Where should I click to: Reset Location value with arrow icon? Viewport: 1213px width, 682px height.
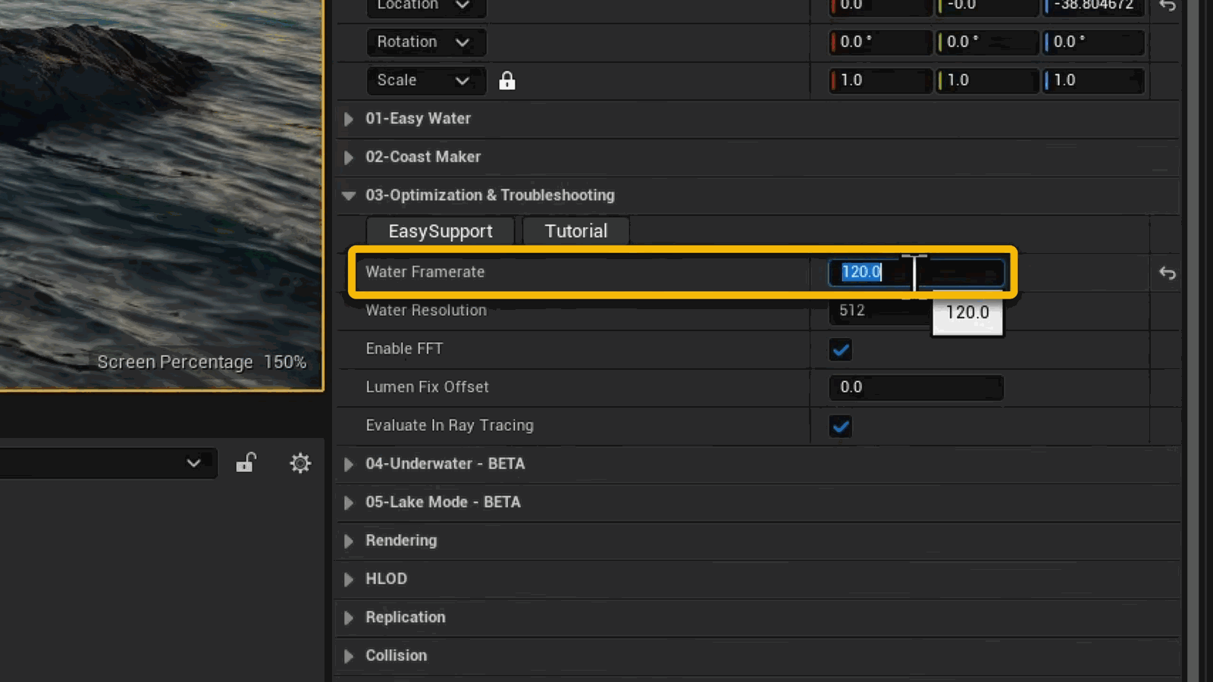pos(1168,5)
